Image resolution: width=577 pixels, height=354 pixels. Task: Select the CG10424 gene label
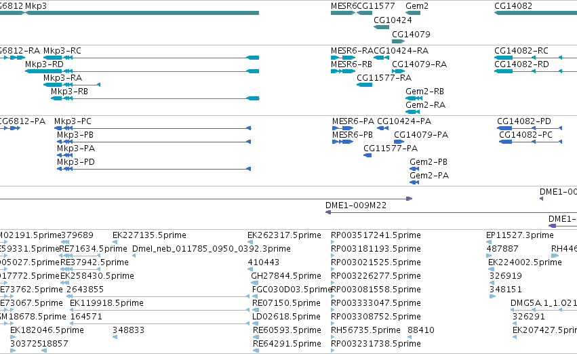(393, 20)
